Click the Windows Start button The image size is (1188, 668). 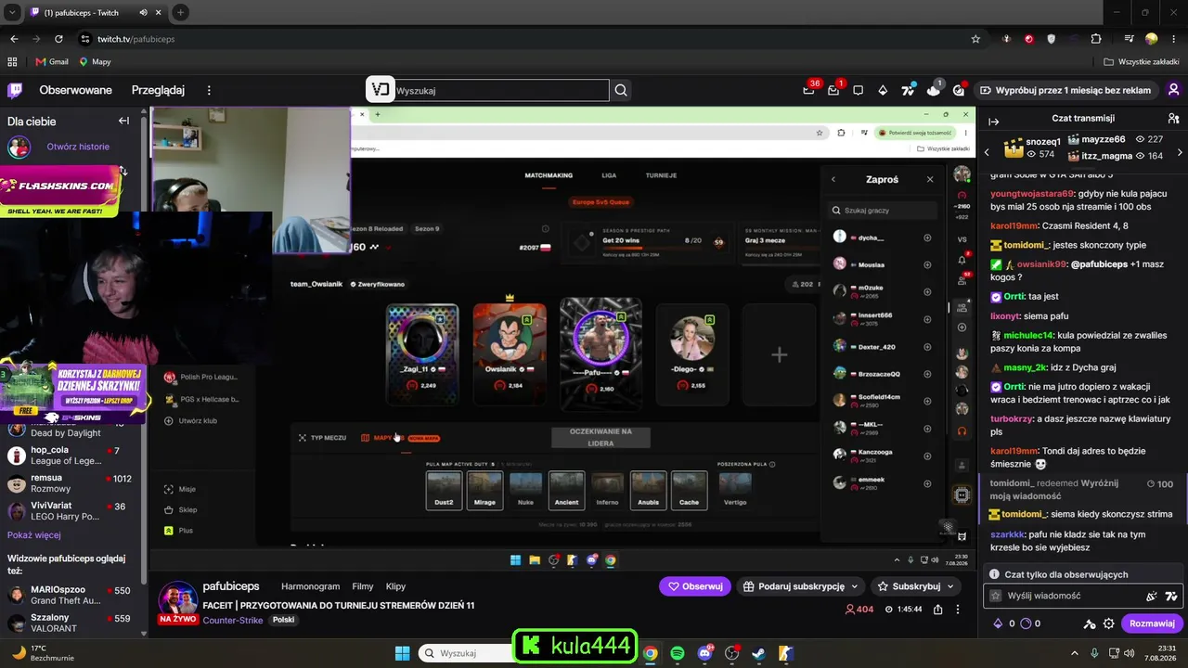pyautogui.click(x=402, y=653)
